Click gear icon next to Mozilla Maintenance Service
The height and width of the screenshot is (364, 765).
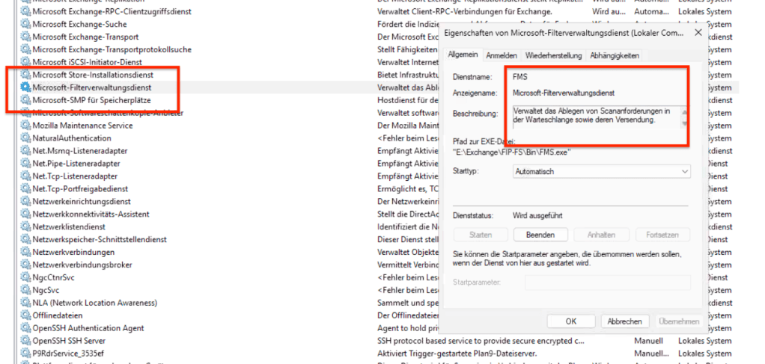[x=26, y=126]
